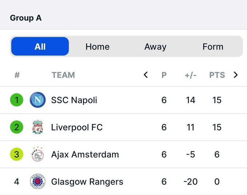Click the position 4 rank number
Image resolution: width=247 pixels, height=195 pixels.
point(17,182)
